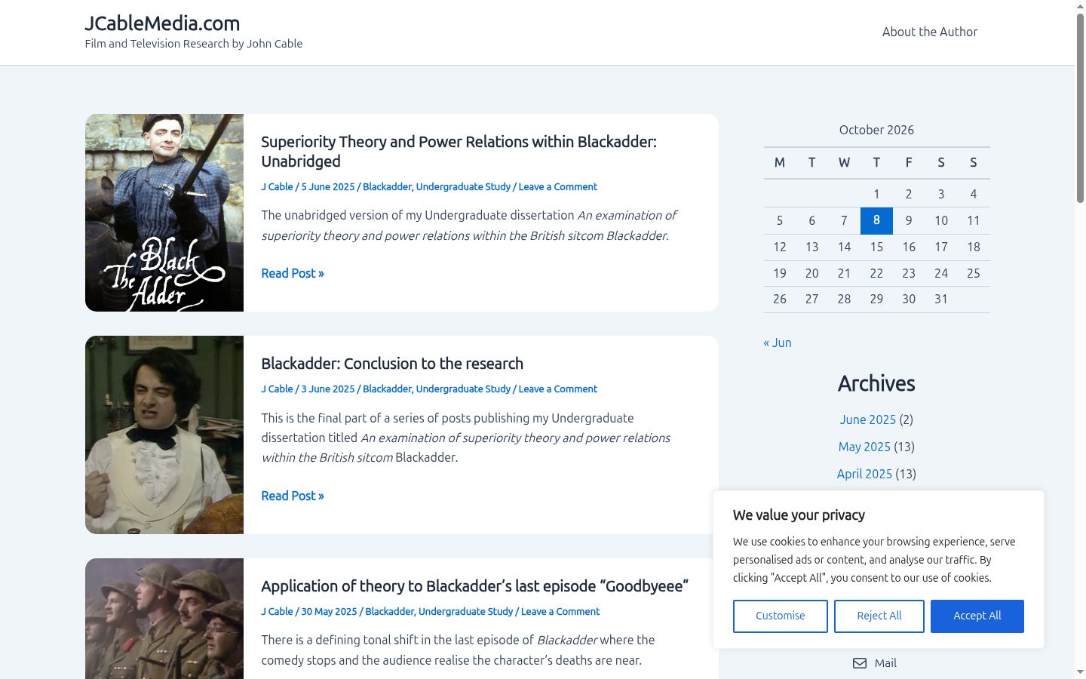Open Blackadder category on the 30 May post

pos(389,611)
